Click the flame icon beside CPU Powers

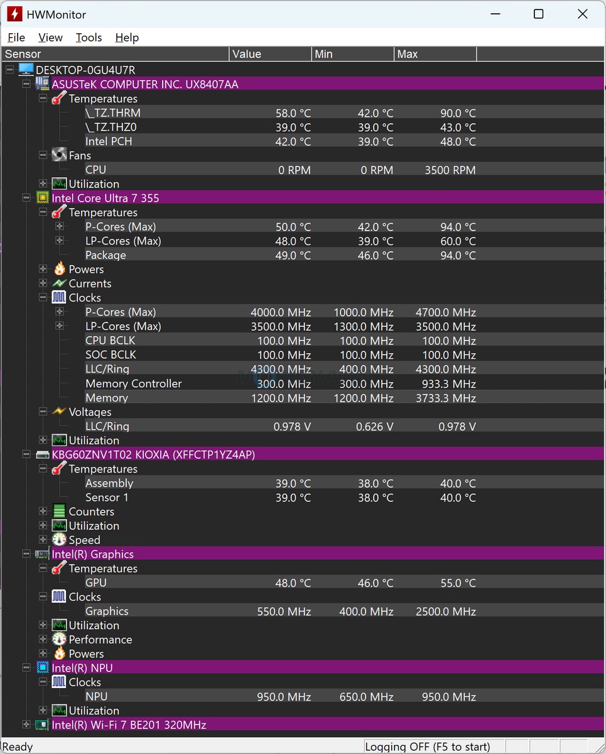point(59,269)
